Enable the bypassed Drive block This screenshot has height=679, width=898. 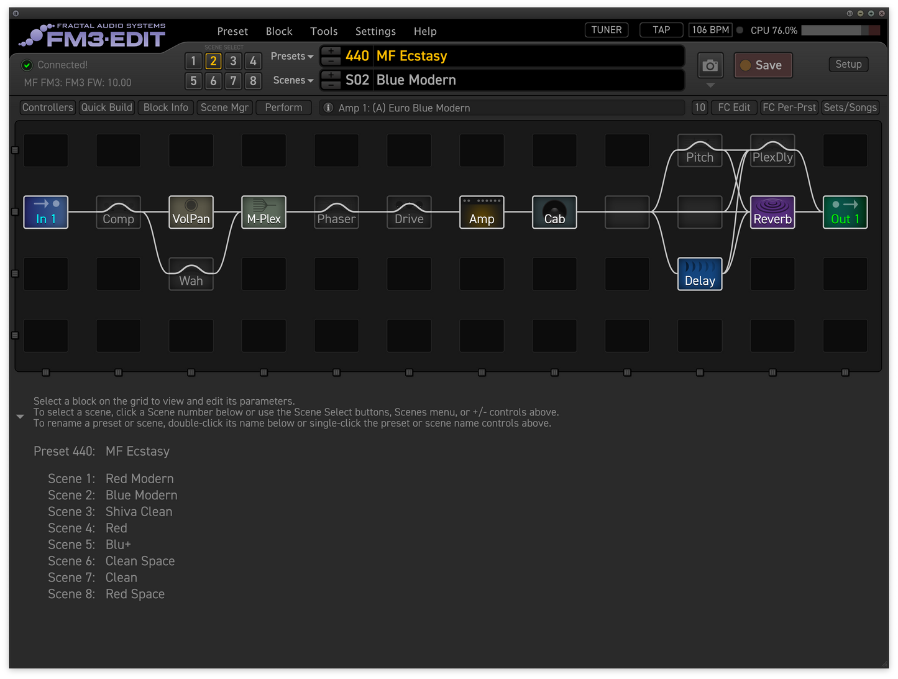[409, 212]
